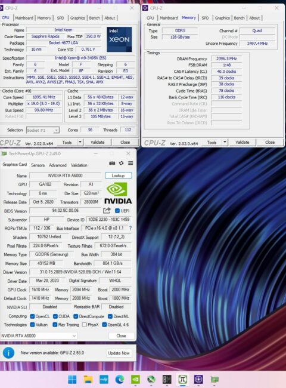The image size is (286, 388).
Task: Open the BM benchmark taskbar icon
Action: [167, 379]
